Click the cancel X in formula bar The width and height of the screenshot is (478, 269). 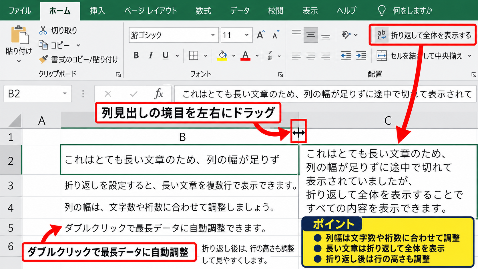108,94
